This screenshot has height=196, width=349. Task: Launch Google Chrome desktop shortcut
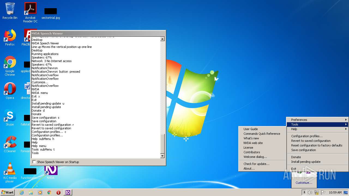[10, 66]
